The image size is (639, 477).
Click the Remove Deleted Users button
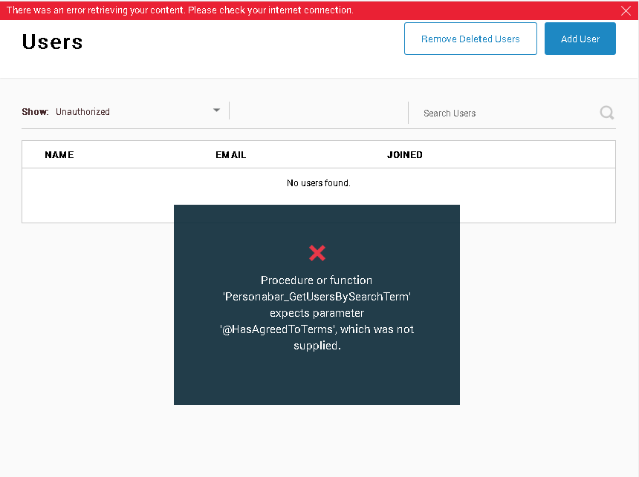tap(470, 39)
